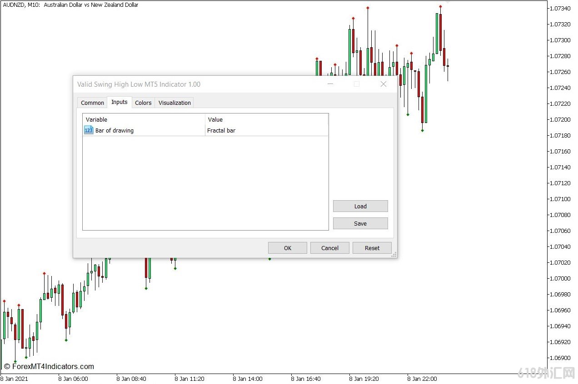Click the 1.07100 price axis label
The image size is (578, 384).
pos(560,199)
